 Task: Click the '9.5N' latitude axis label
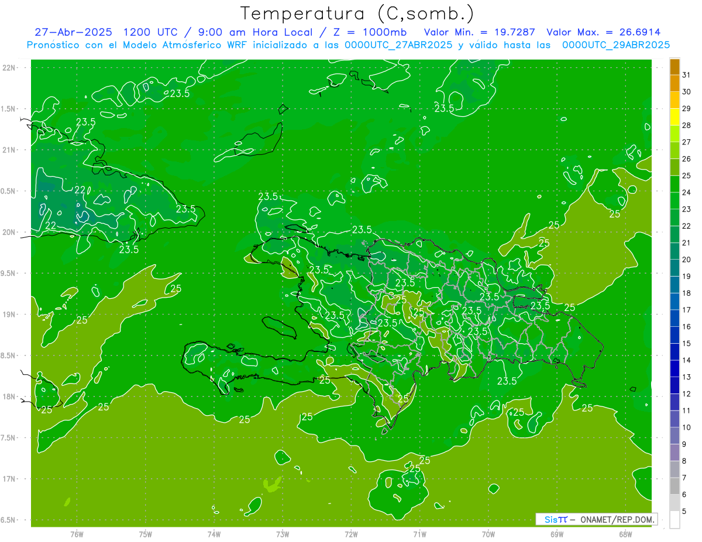pos(9,273)
